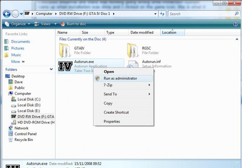The width and height of the screenshot is (242, 168).
Task: Click the search magnifier icon
Action: [237, 14]
